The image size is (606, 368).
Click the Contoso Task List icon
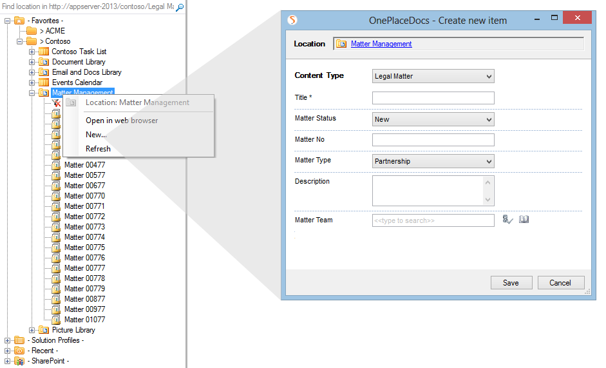[44, 52]
